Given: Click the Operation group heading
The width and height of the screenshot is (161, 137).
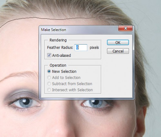Looking at the screenshot, I should (x=58, y=65).
